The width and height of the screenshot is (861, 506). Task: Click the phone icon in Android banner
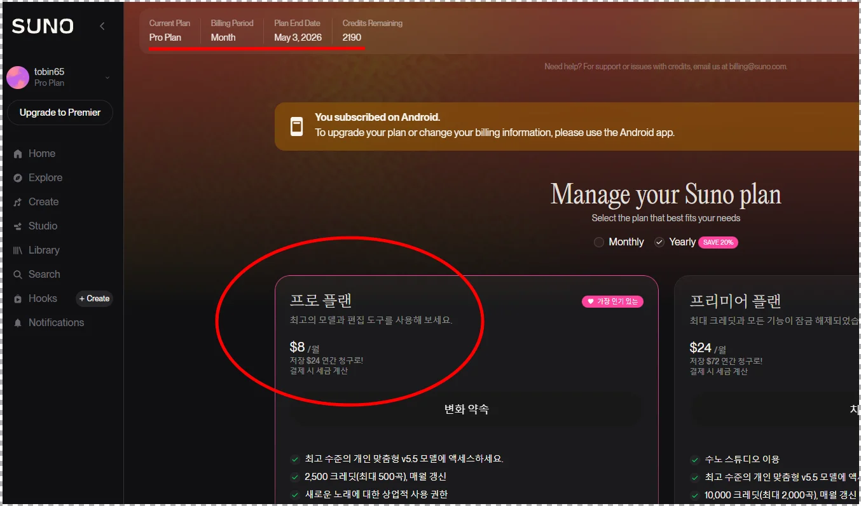[x=296, y=126]
